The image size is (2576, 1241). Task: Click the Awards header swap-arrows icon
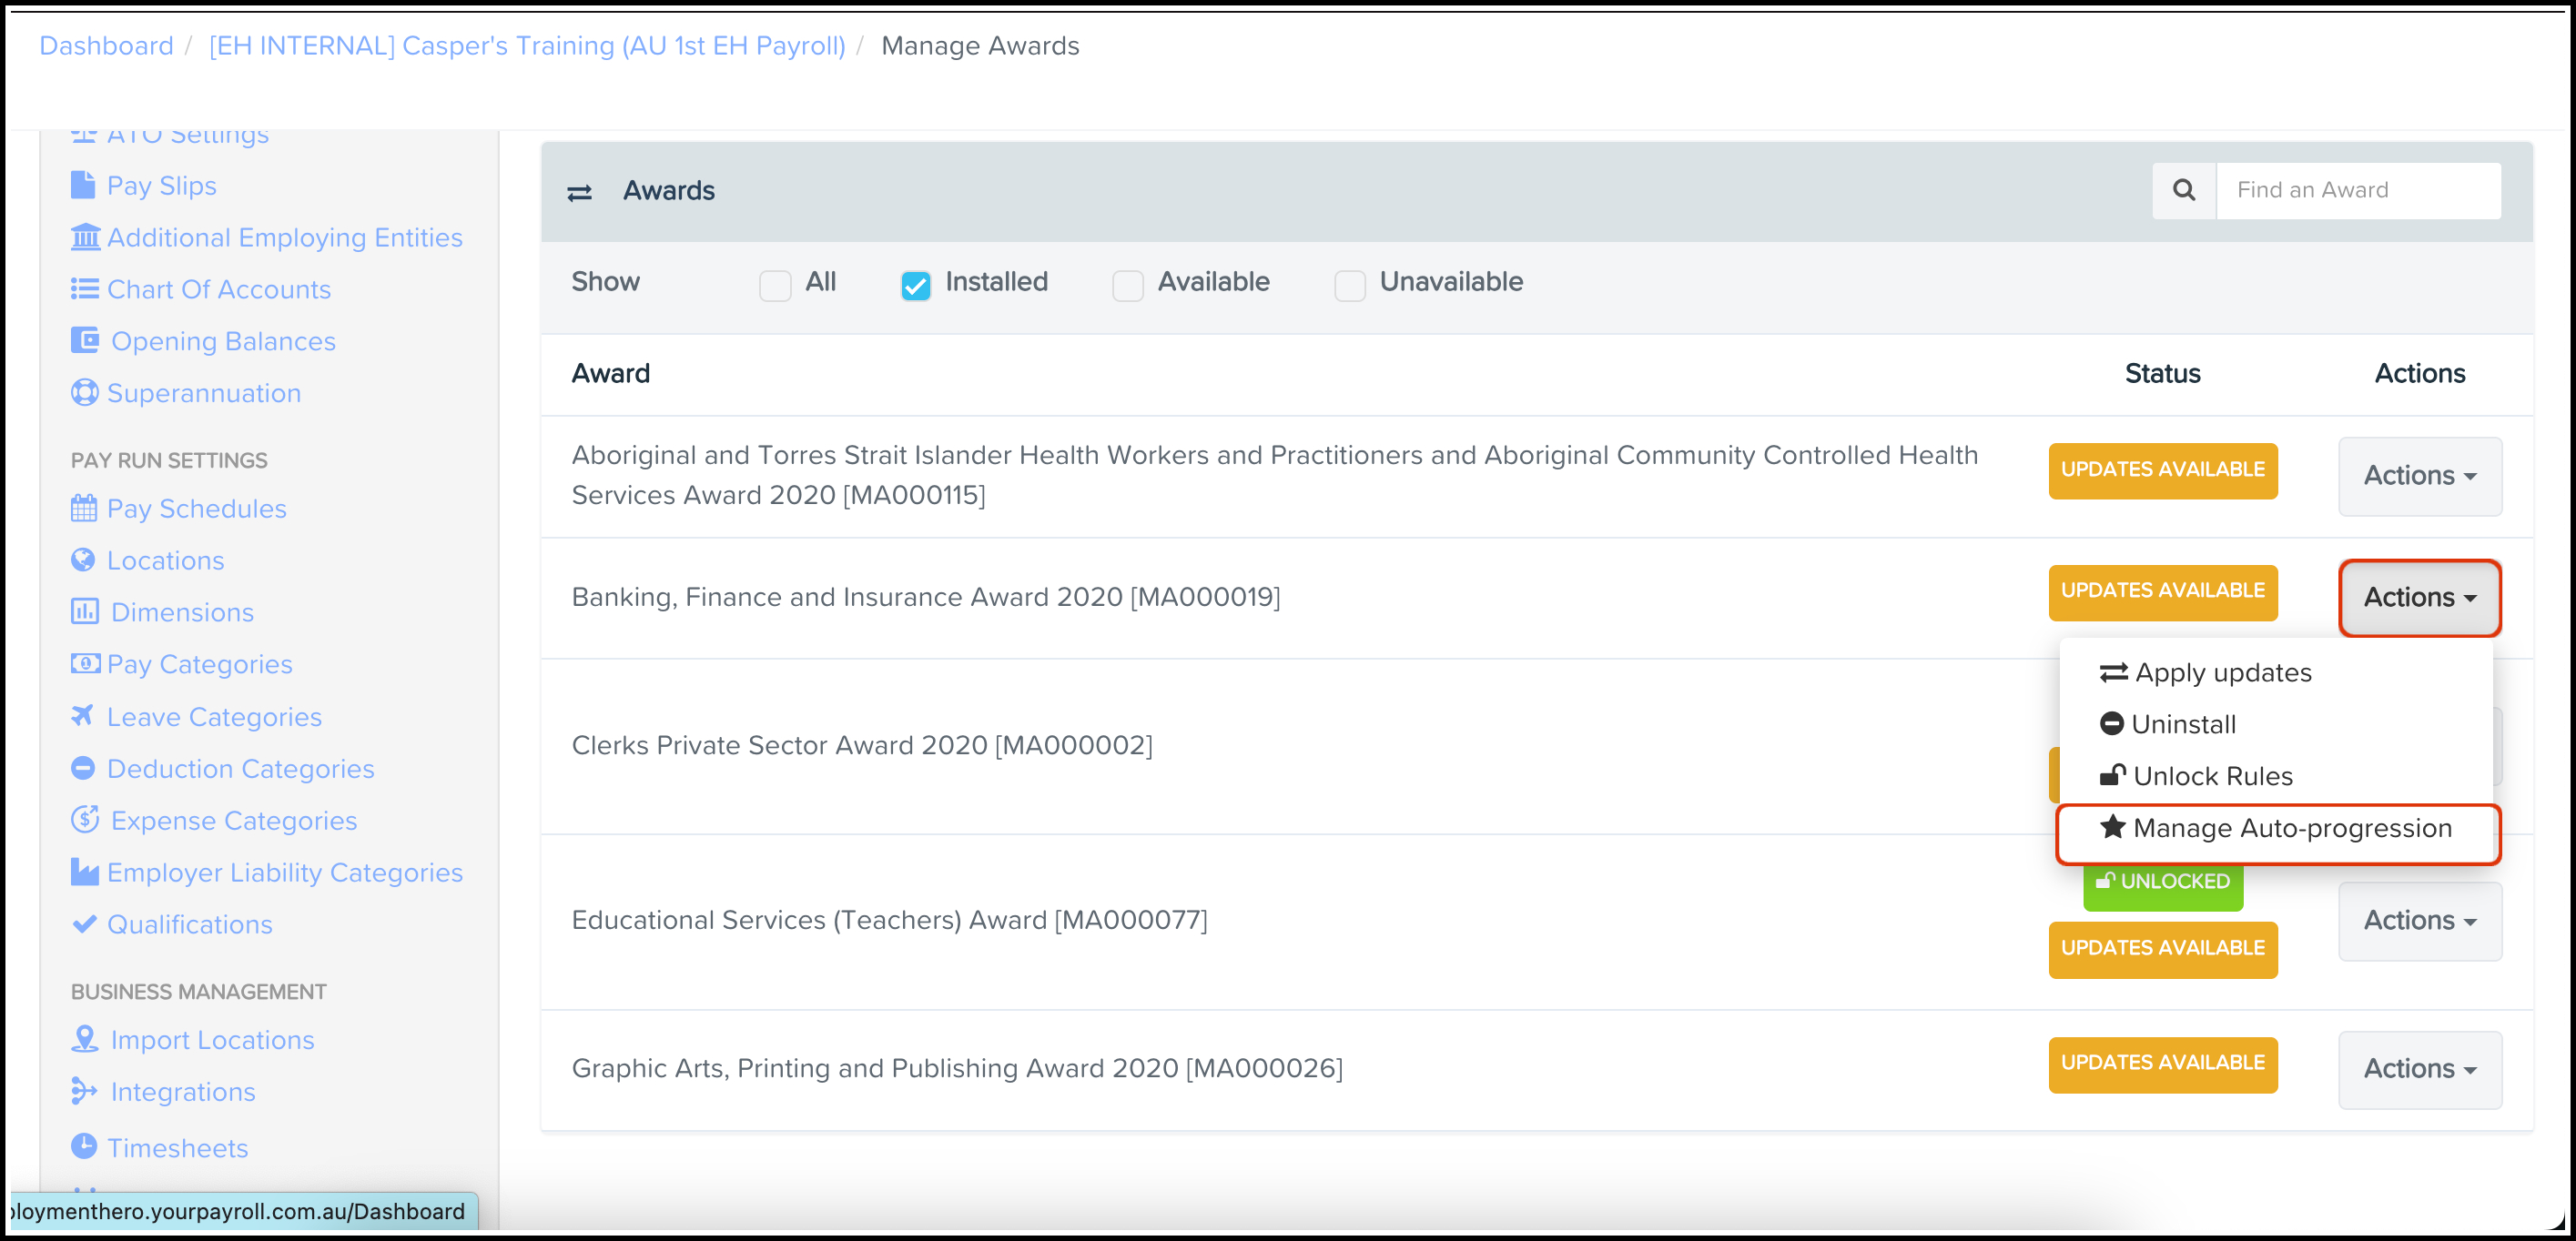pos(579,192)
